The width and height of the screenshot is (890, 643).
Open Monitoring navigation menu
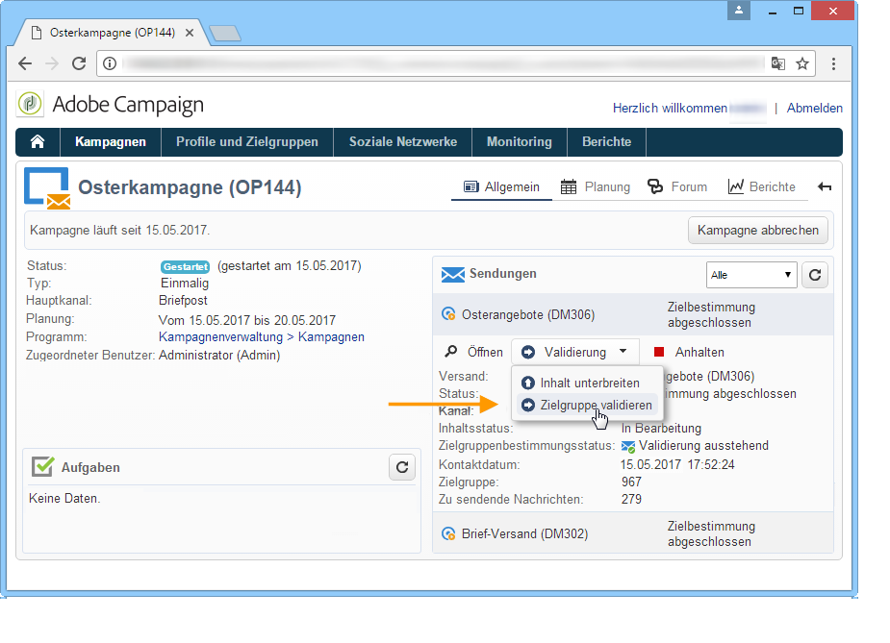coord(520,141)
